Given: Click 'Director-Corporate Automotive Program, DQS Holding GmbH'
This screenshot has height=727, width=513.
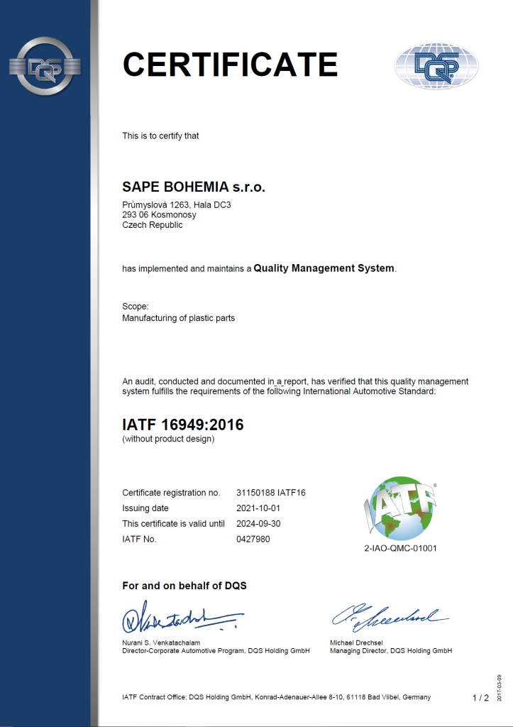Looking at the screenshot, I should click(216, 651).
